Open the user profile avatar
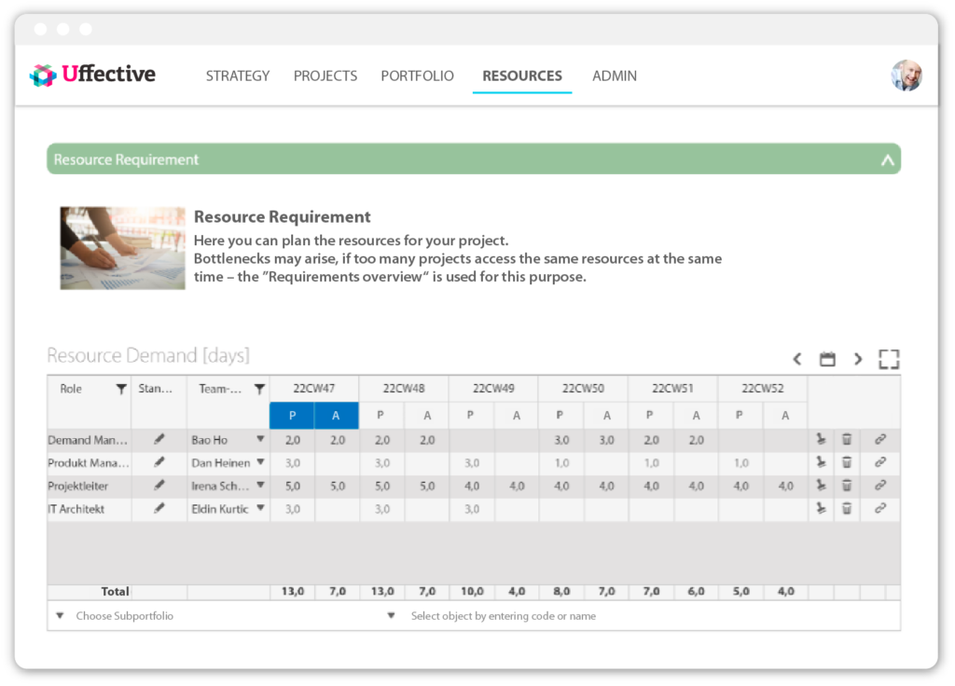The image size is (955, 686). point(906,75)
